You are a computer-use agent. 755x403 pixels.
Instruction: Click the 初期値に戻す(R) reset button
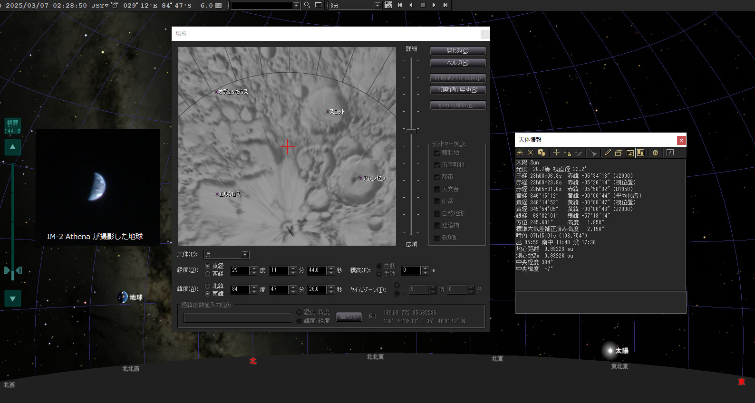click(458, 90)
